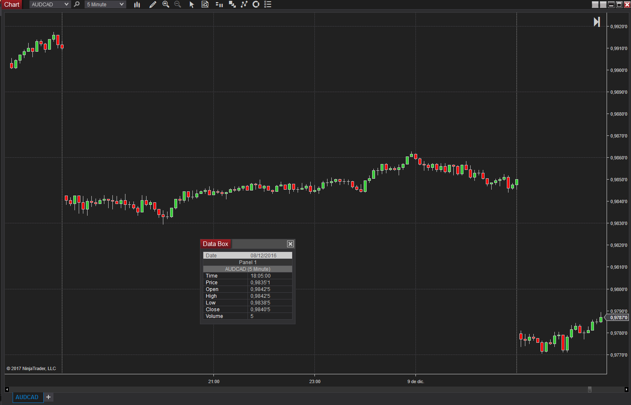Image resolution: width=631 pixels, height=405 pixels.
Task: Open the Data Series settings
Action: click(232, 4)
